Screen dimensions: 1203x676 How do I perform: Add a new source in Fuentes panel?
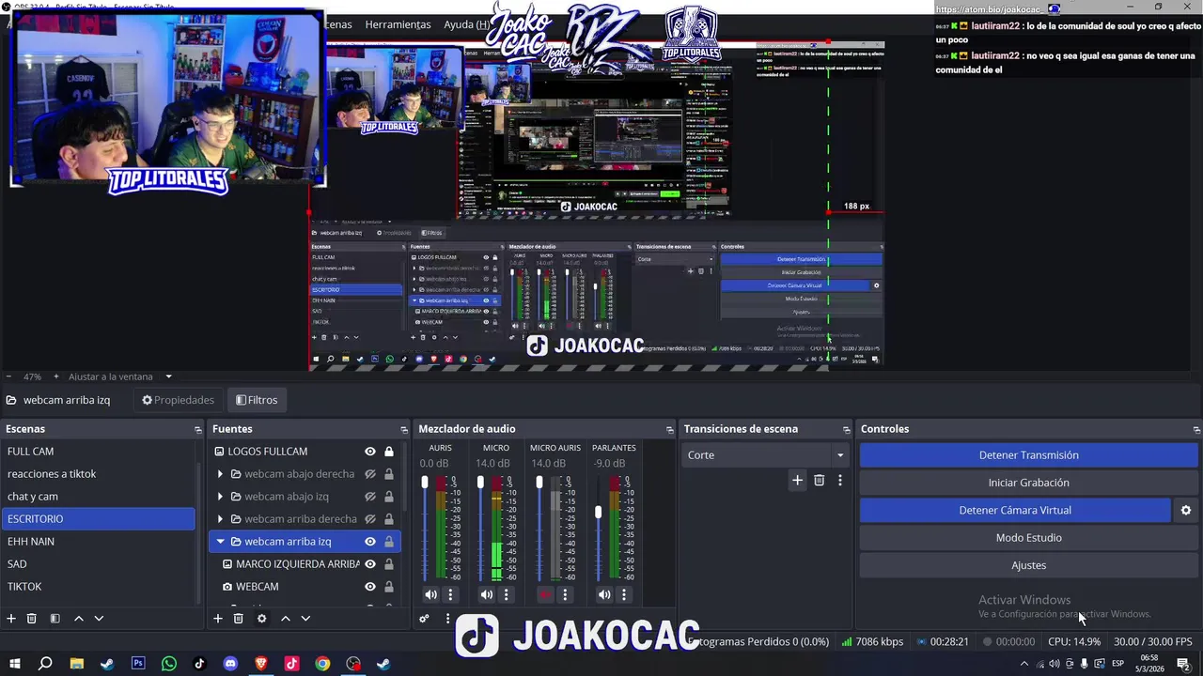[218, 619]
